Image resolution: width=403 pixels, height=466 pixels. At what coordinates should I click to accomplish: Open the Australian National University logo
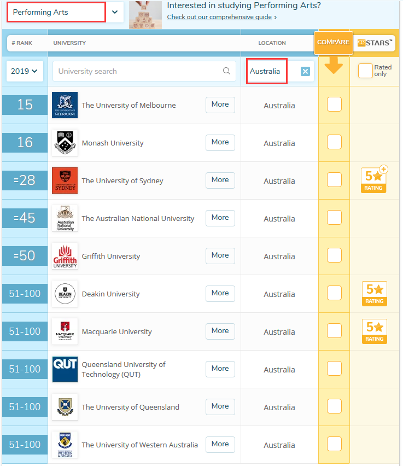[65, 218]
